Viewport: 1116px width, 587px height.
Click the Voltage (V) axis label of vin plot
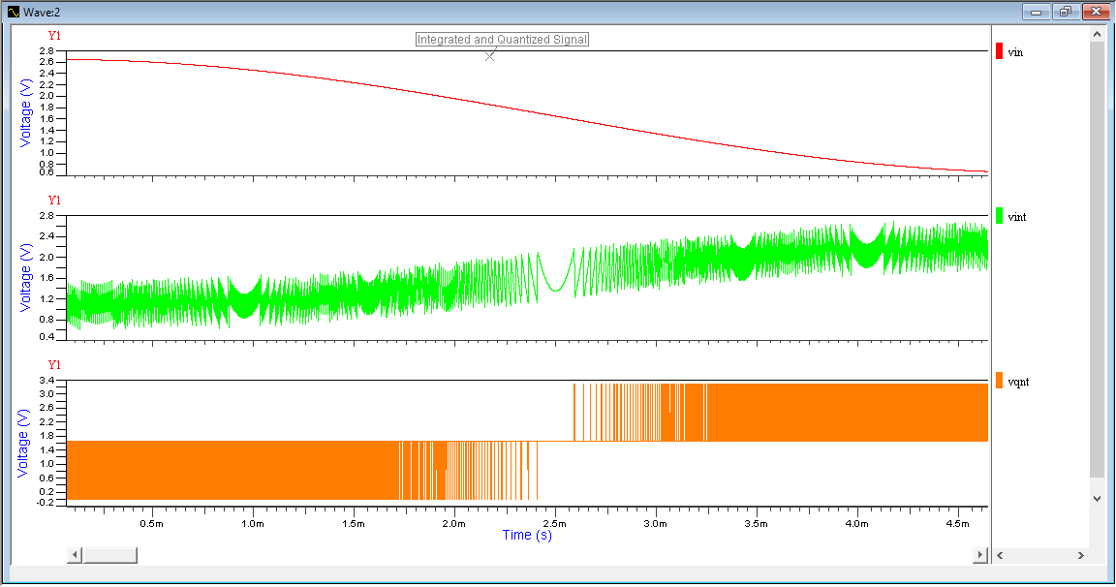pos(25,113)
